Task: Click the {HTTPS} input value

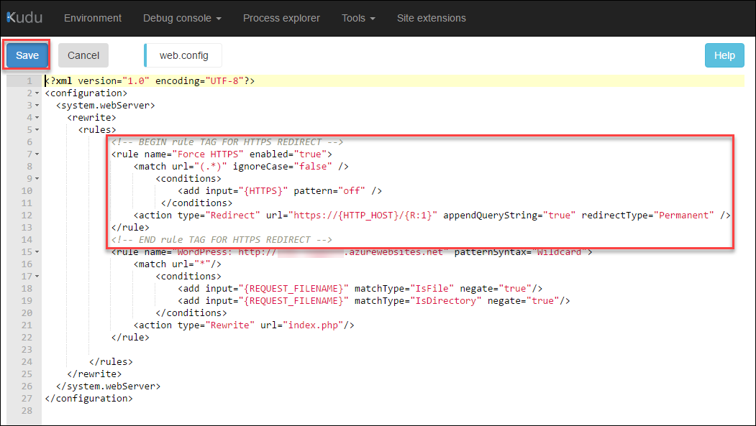Action: [x=263, y=190]
